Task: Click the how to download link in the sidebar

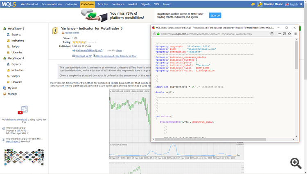Action: (18, 119)
